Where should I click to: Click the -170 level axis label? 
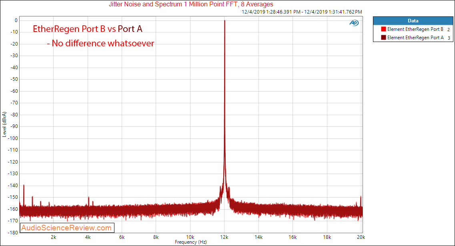pos(13,221)
